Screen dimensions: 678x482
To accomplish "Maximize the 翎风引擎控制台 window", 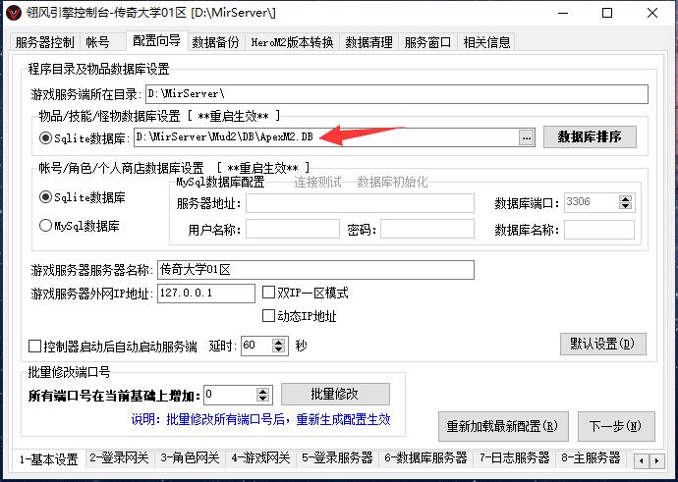I will click(x=607, y=13).
